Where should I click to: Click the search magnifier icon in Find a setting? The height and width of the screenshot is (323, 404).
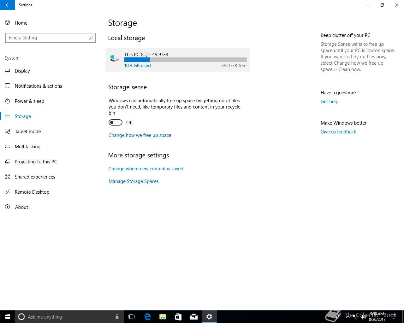click(91, 38)
